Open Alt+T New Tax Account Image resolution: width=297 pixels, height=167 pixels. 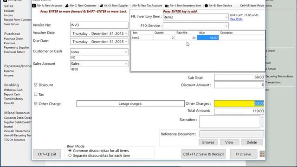pyautogui.click(x=147, y=6)
